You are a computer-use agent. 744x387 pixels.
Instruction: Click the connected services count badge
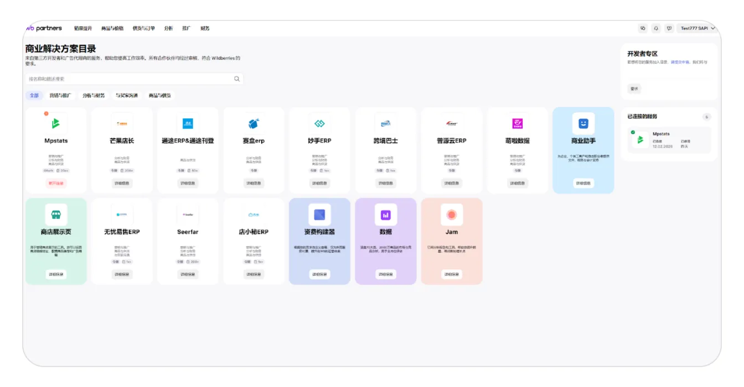(706, 117)
